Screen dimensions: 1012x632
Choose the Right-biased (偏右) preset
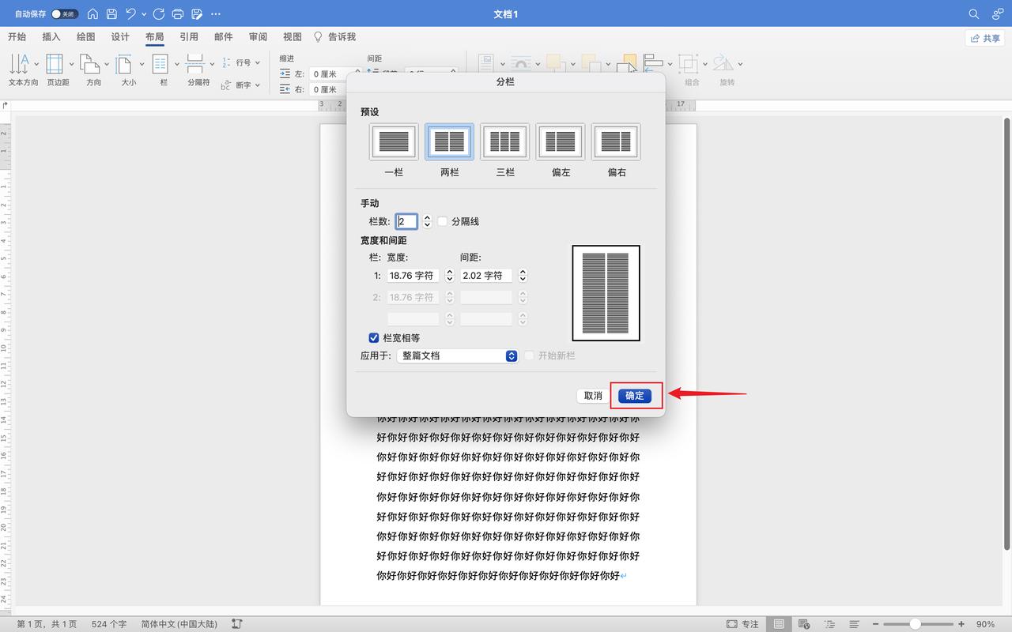click(x=616, y=142)
